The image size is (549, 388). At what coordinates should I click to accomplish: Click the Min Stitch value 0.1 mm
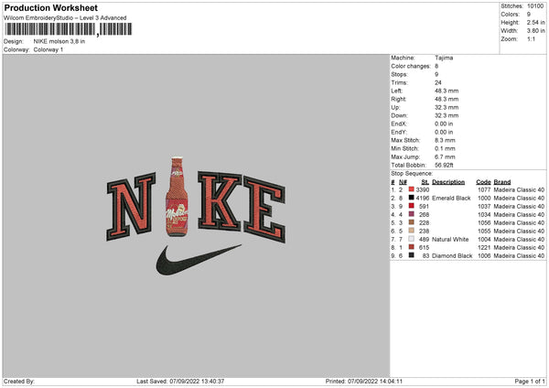click(445, 148)
